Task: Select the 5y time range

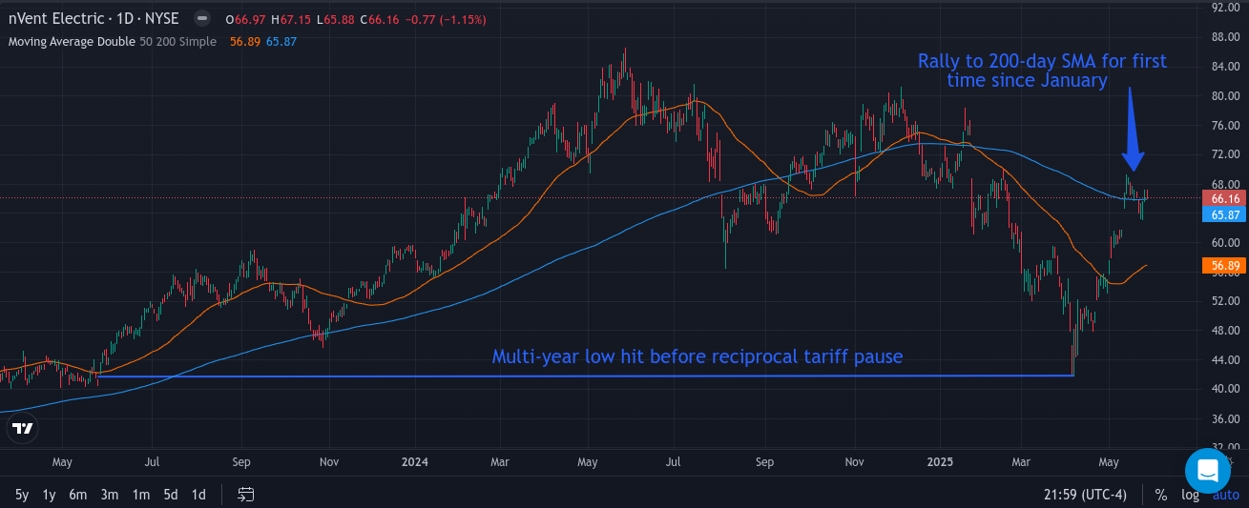Action: (x=22, y=495)
